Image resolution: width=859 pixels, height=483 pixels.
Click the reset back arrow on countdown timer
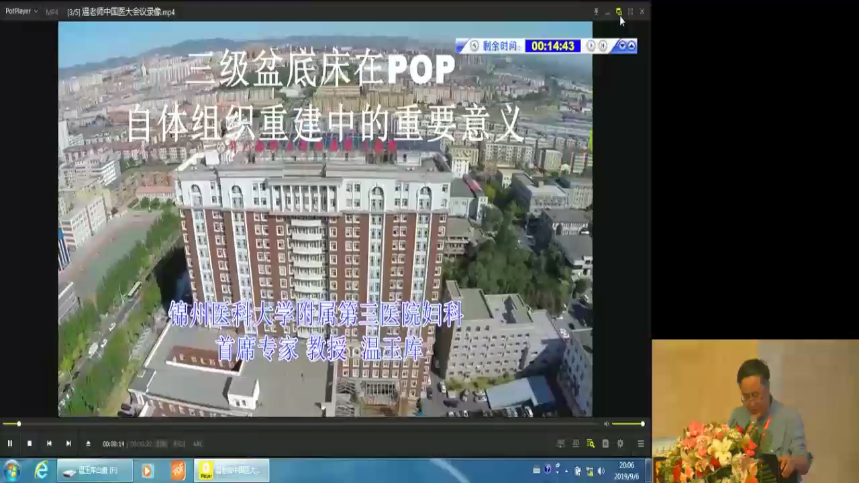pyautogui.click(x=474, y=46)
